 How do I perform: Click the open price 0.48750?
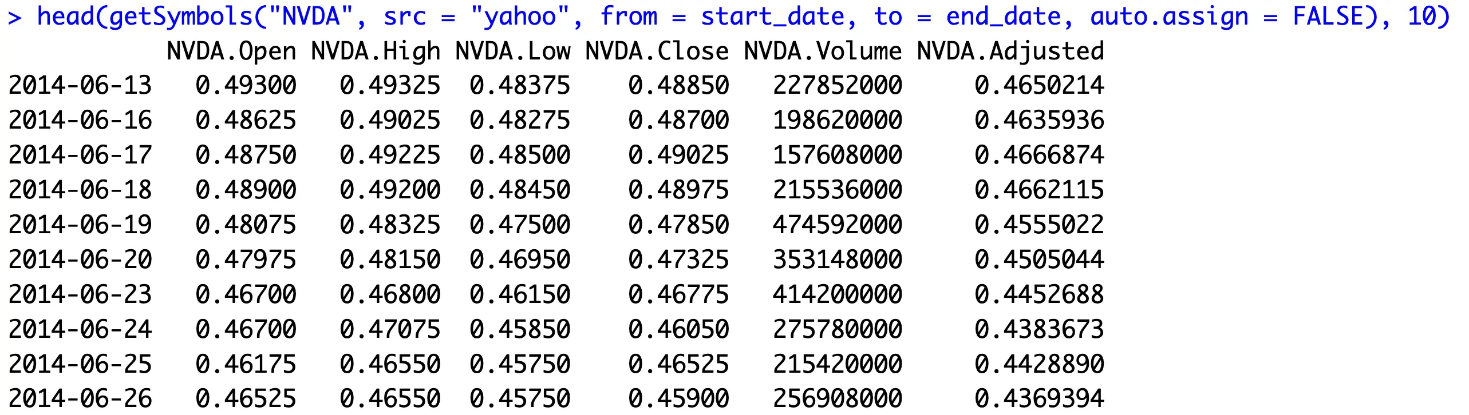pyautogui.click(x=246, y=155)
